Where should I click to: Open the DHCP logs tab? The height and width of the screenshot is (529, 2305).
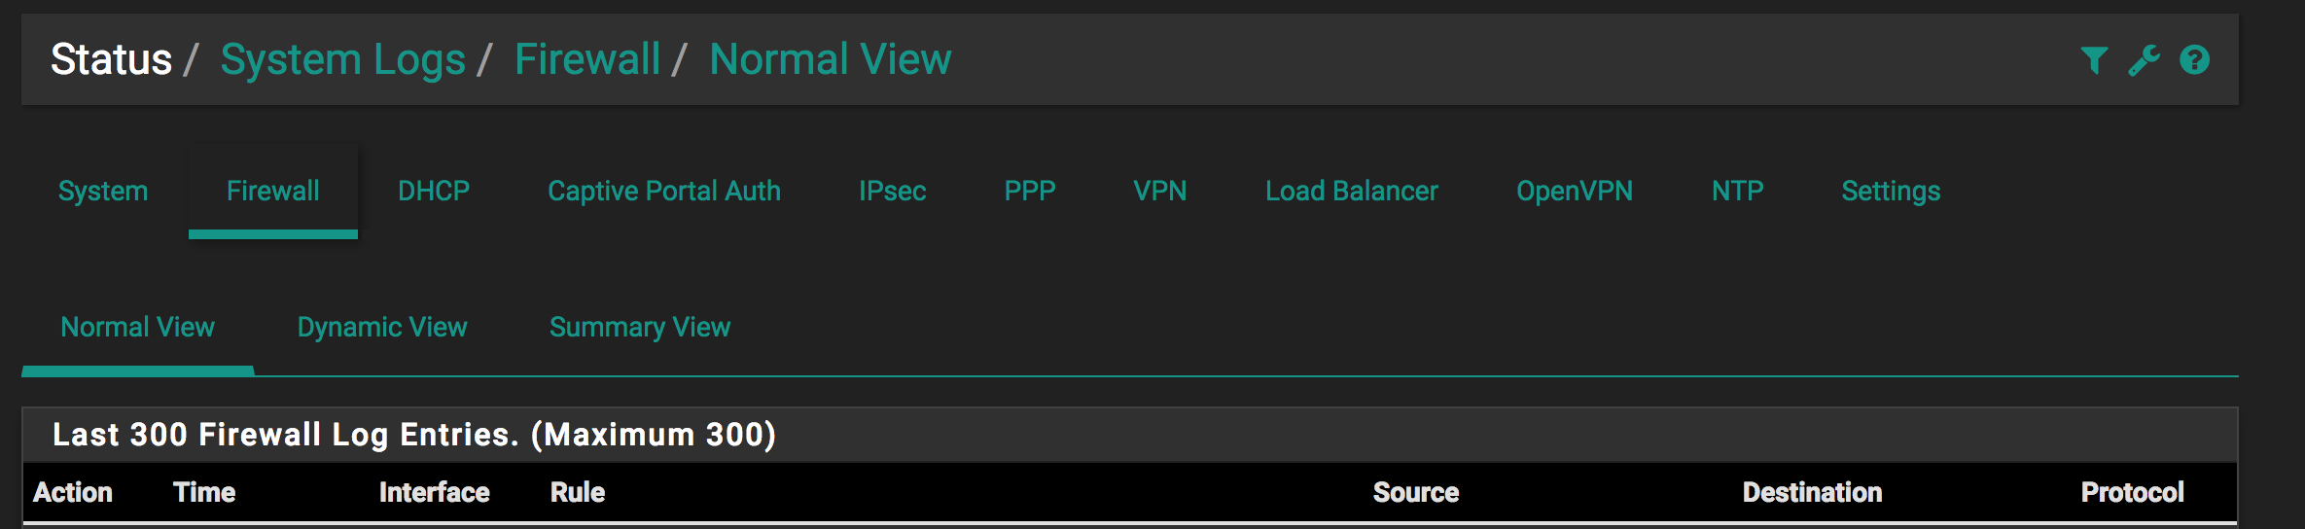click(434, 191)
